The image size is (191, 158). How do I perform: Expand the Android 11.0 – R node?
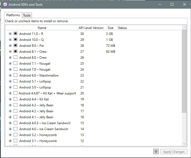click(x=10, y=34)
